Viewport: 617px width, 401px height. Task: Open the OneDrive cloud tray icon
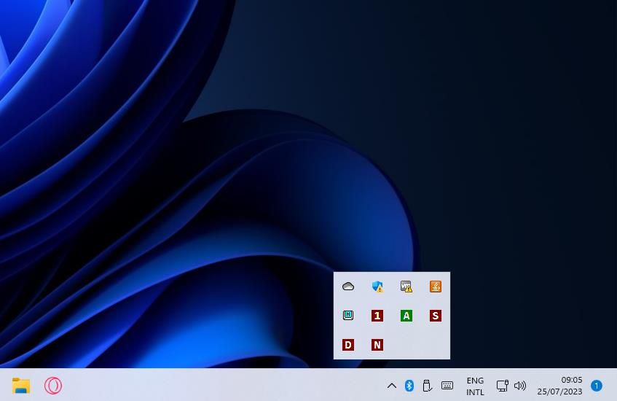point(348,287)
